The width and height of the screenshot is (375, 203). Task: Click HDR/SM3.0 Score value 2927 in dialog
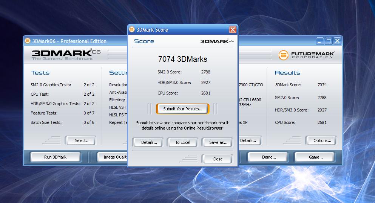(206, 82)
